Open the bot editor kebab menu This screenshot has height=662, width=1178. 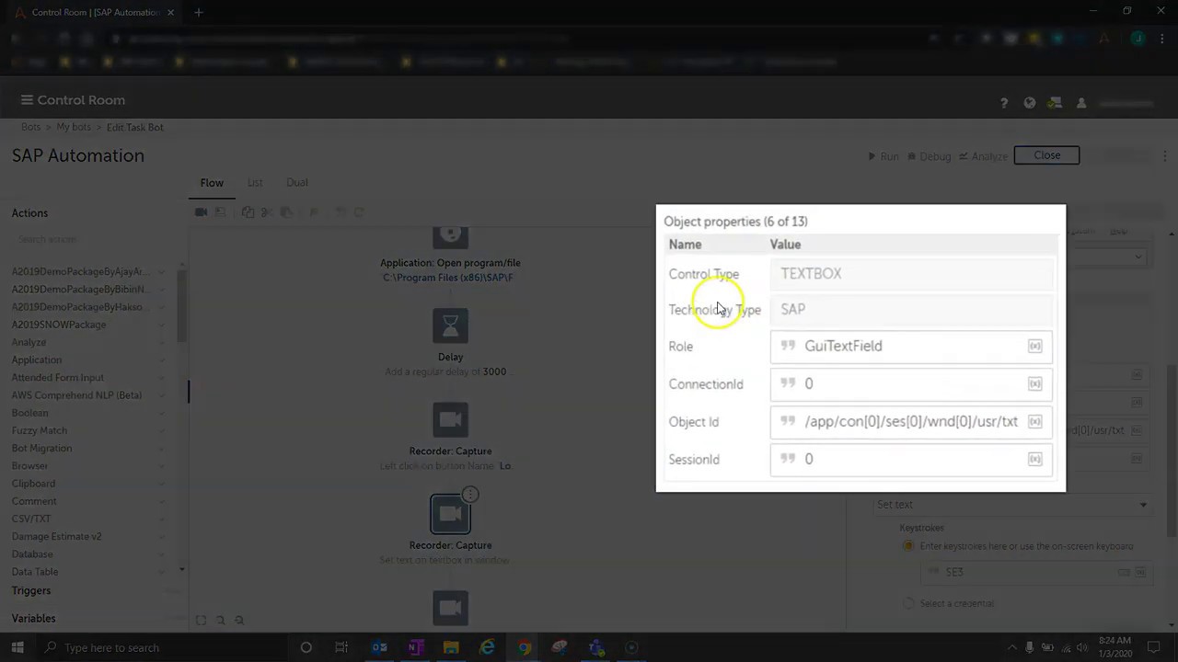pyautogui.click(x=1164, y=156)
